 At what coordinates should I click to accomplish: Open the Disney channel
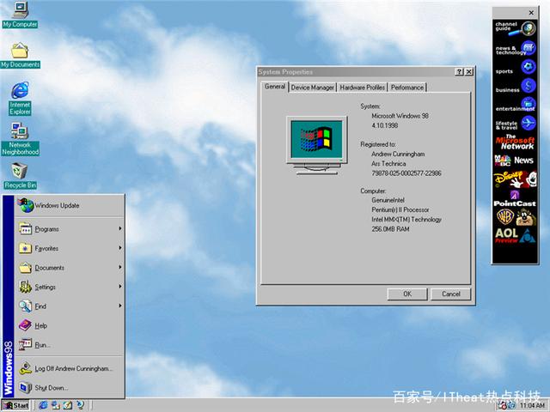(x=515, y=179)
